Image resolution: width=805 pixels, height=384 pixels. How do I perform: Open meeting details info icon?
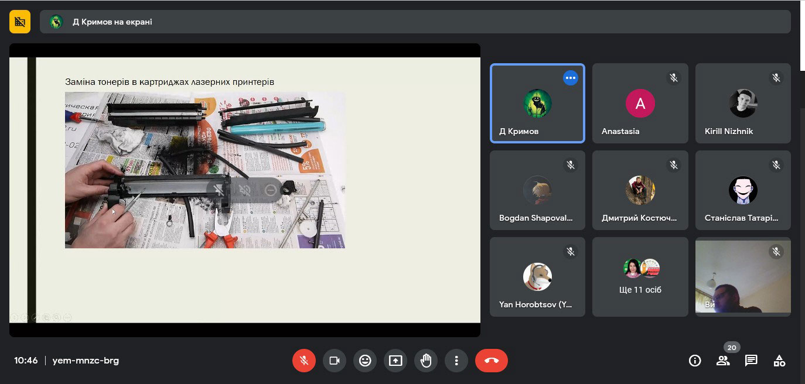[695, 361]
